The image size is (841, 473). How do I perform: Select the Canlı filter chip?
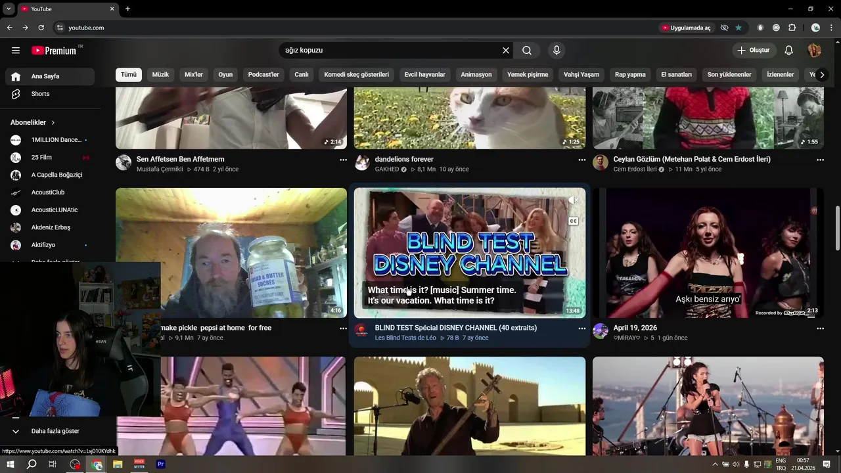click(x=302, y=75)
